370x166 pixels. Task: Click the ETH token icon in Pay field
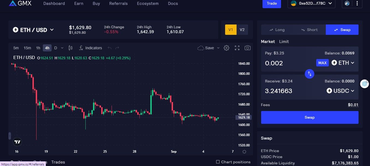click(334, 63)
